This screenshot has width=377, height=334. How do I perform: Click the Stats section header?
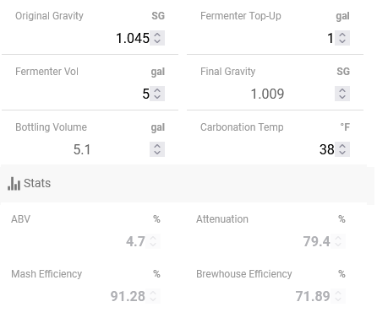[x=183, y=183]
